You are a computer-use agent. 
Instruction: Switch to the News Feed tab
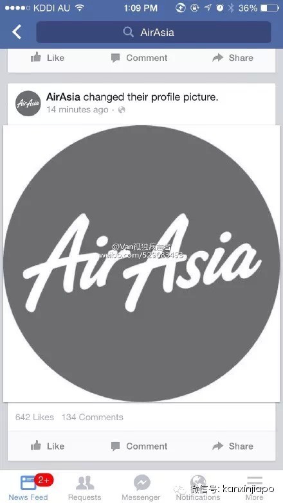[x=28, y=487]
